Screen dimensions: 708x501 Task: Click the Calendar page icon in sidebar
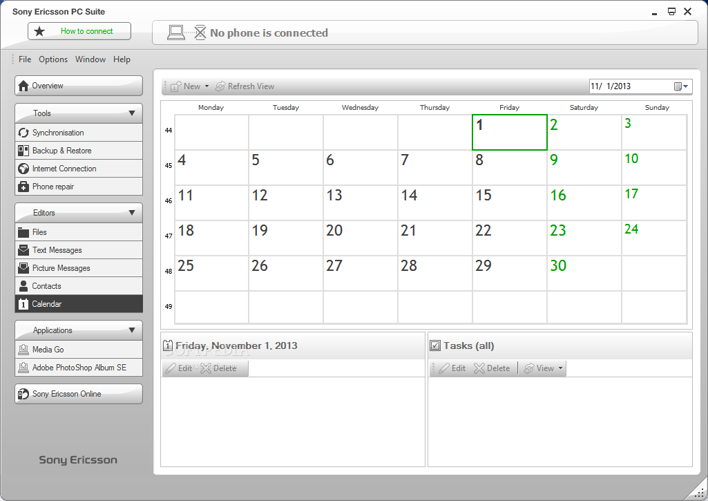(x=23, y=304)
